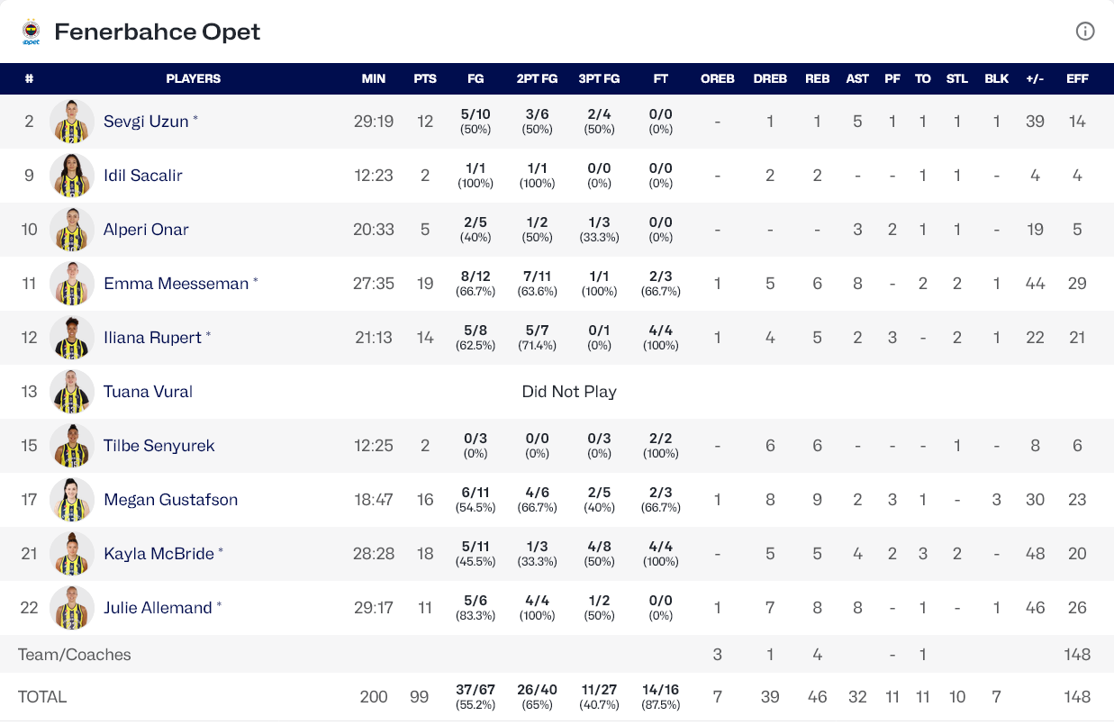Select the Idil Sacalir name link
This screenshot has width=1114, height=725.
coord(143,176)
